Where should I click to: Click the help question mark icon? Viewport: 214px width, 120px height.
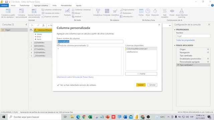[x=212, y=5]
